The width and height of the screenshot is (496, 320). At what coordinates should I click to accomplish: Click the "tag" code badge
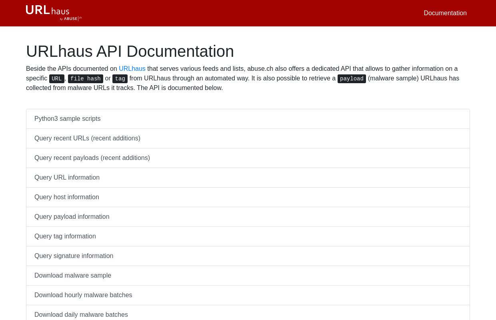pos(120,79)
